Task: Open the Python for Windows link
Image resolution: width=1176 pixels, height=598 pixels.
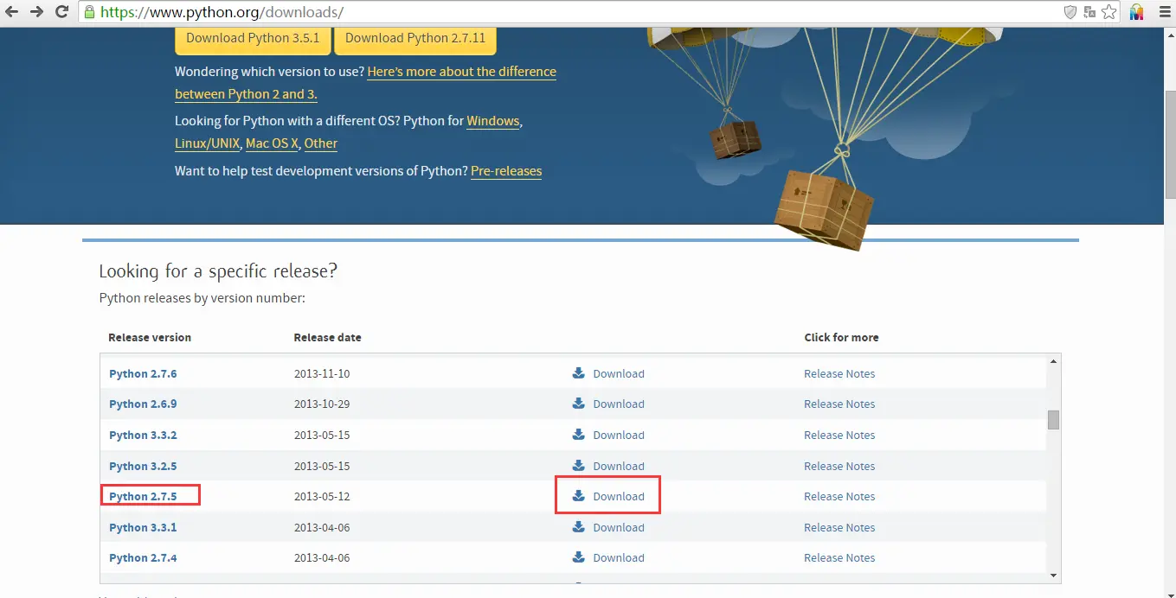Action: [493, 121]
